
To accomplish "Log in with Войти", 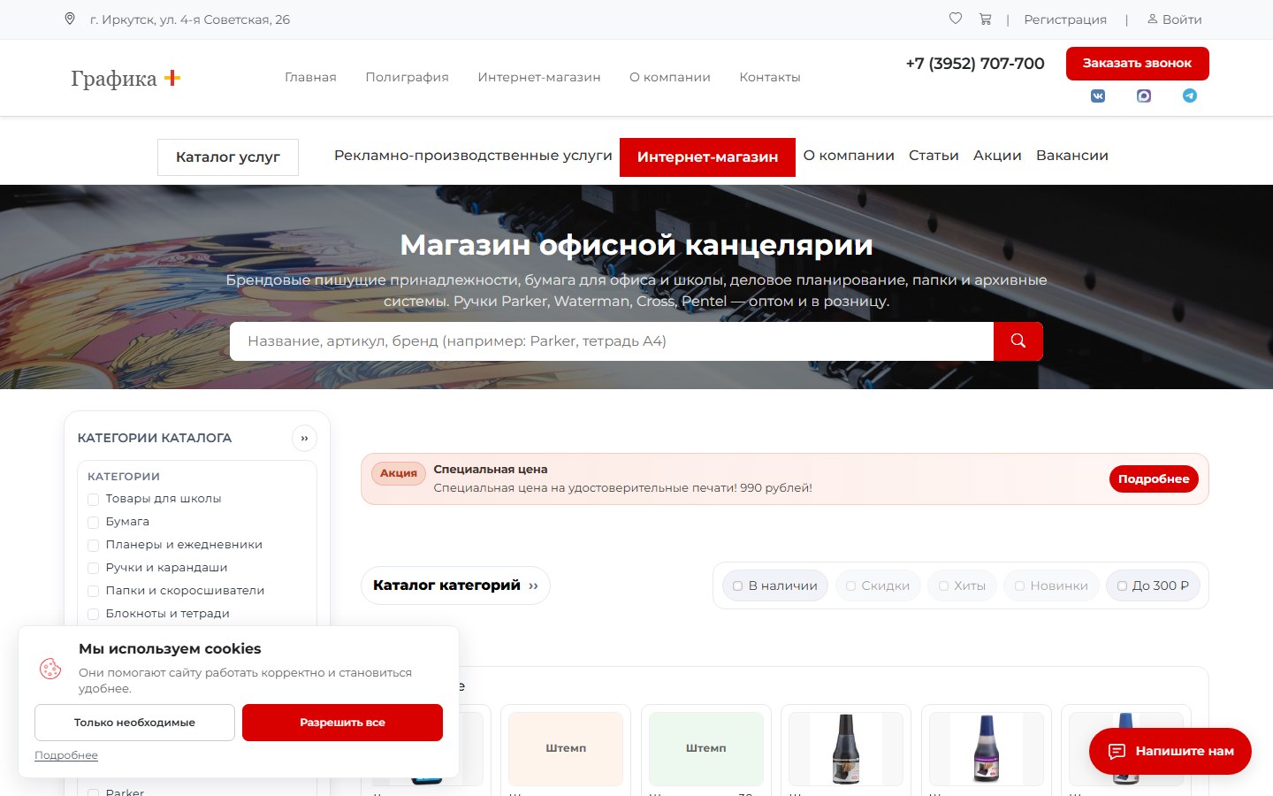I will (x=1175, y=19).
